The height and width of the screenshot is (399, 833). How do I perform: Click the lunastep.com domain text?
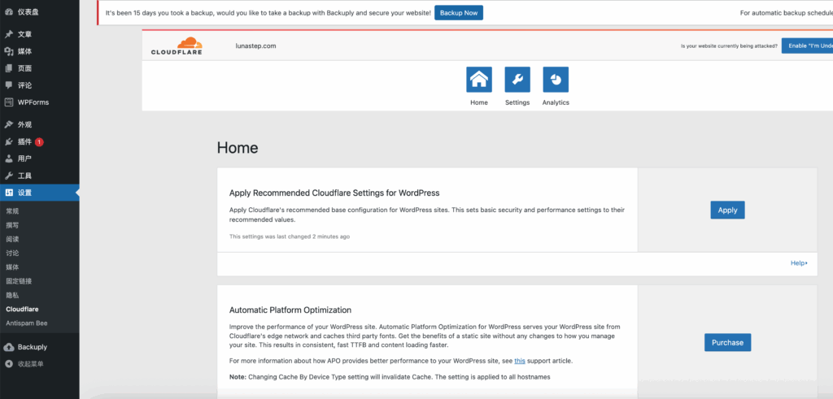[x=255, y=46]
